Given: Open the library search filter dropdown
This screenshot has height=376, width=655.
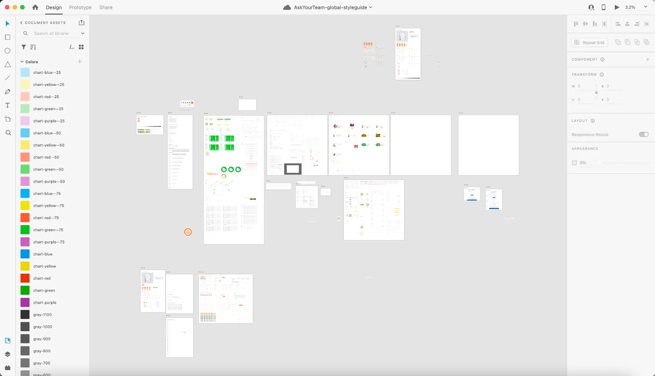Looking at the screenshot, I should [x=82, y=34].
